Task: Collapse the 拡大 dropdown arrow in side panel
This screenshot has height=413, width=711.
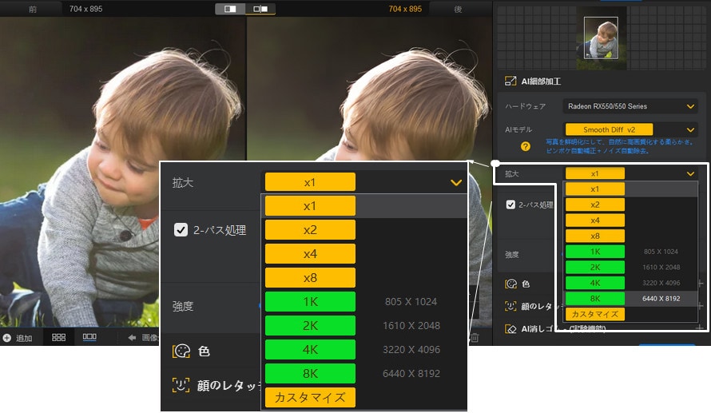Action: tap(690, 173)
